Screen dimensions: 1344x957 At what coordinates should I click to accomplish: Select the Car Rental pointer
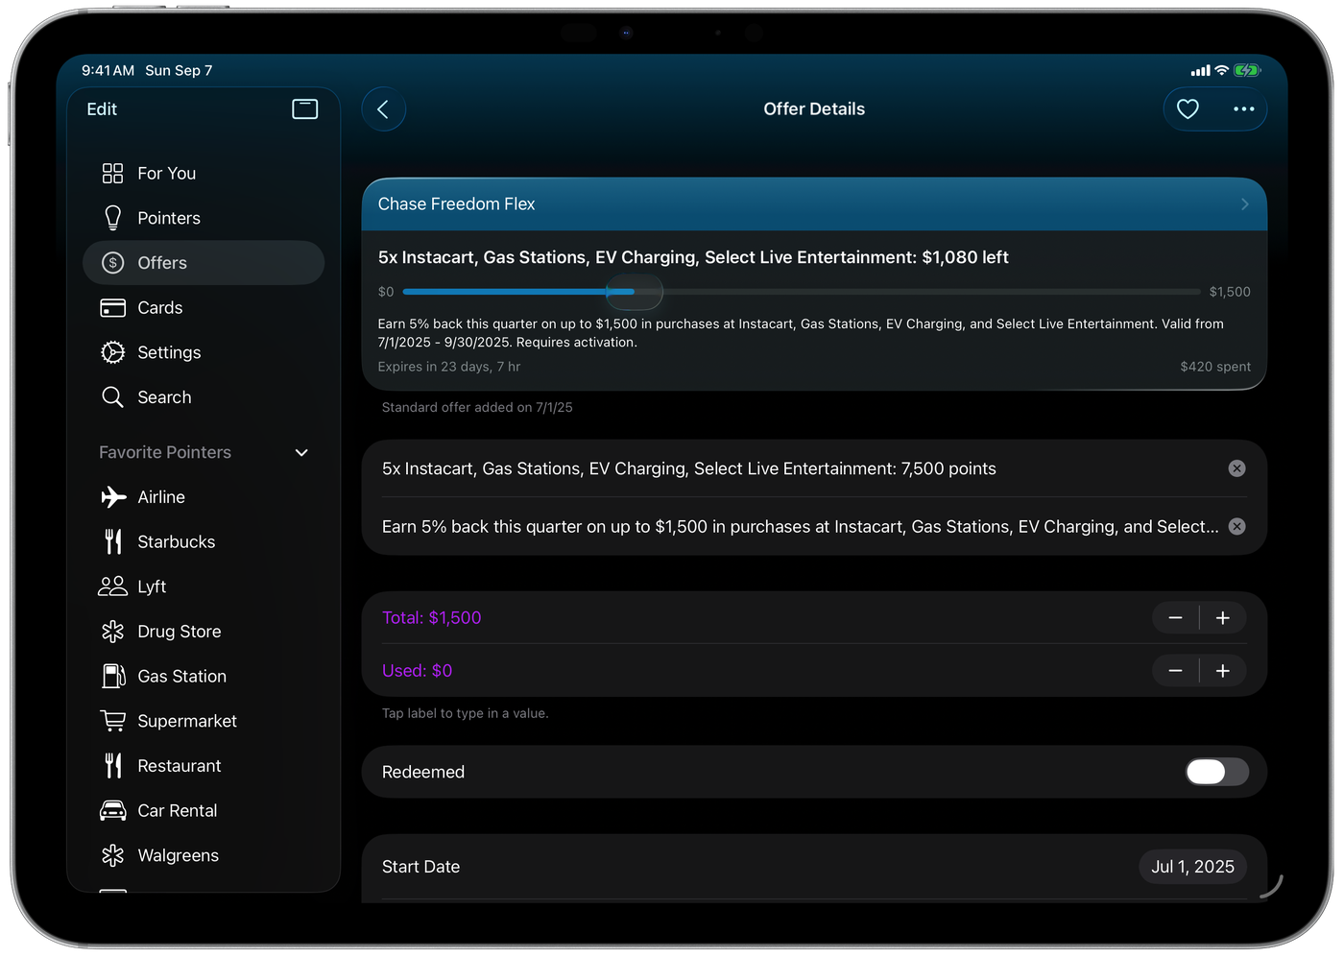177,811
